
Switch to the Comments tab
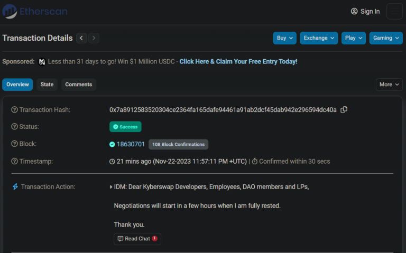pos(78,85)
